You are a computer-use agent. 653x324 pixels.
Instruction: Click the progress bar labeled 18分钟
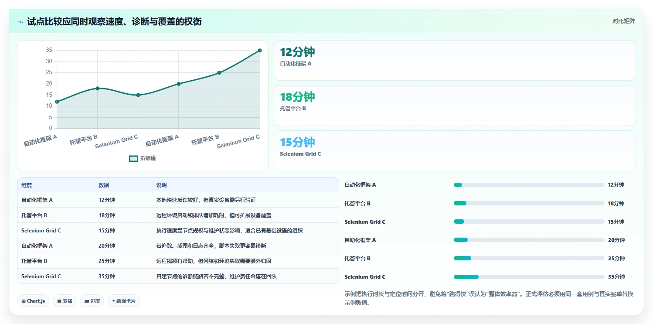coord(529,203)
